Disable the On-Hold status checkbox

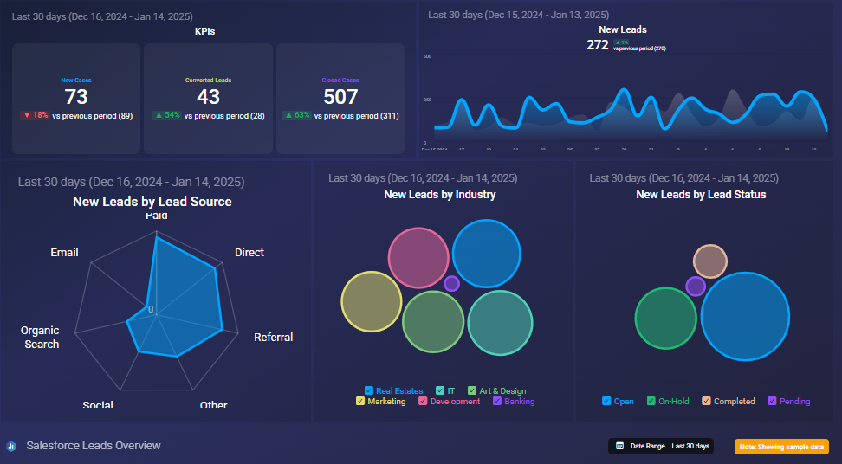pyautogui.click(x=651, y=401)
